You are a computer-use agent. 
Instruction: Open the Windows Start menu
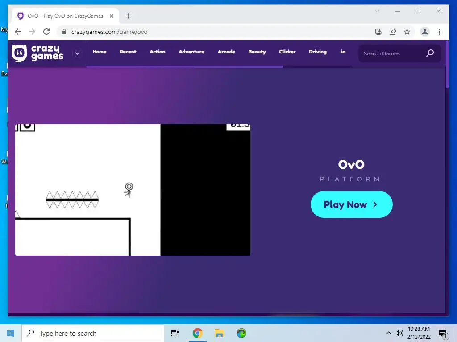click(11, 333)
